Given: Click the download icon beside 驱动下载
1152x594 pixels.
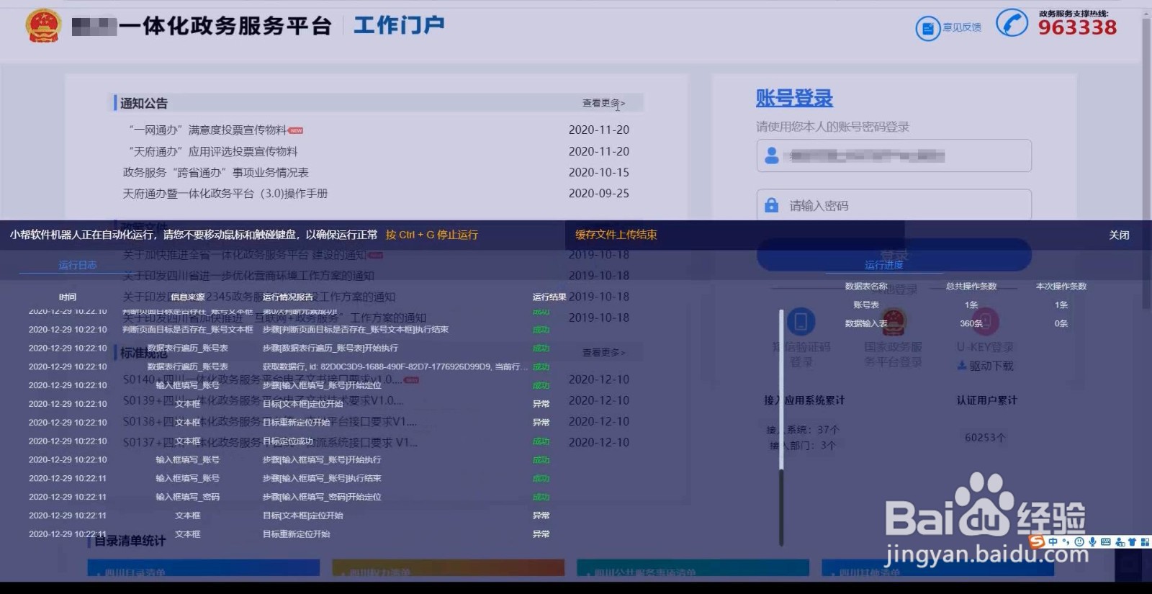Looking at the screenshot, I should tap(961, 366).
